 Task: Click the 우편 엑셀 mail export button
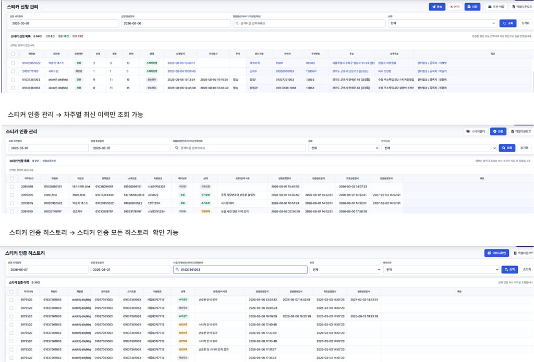pos(496,7)
